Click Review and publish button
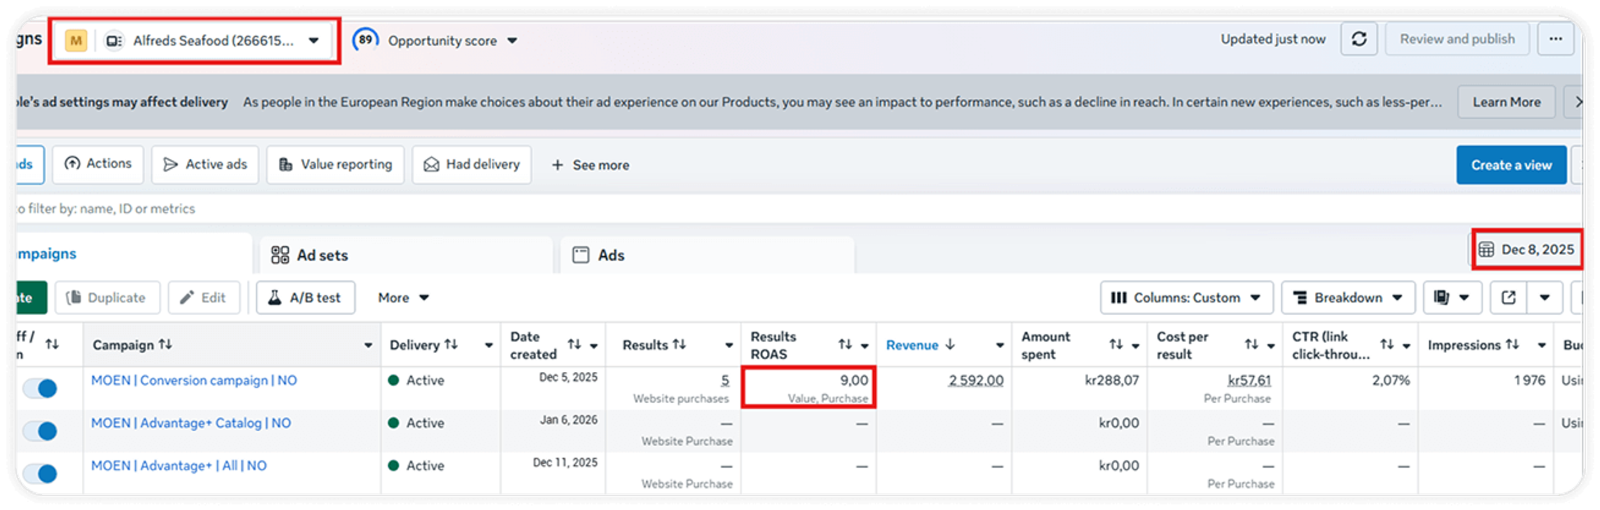The width and height of the screenshot is (1600, 510). click(x=1457, y=39)
